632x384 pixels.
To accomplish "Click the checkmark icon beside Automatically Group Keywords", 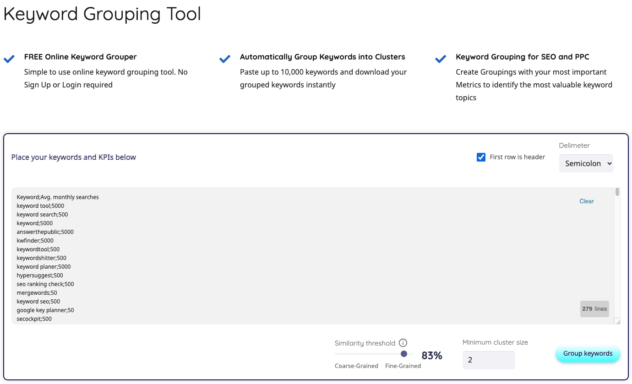I will click(x=225, y=59).
